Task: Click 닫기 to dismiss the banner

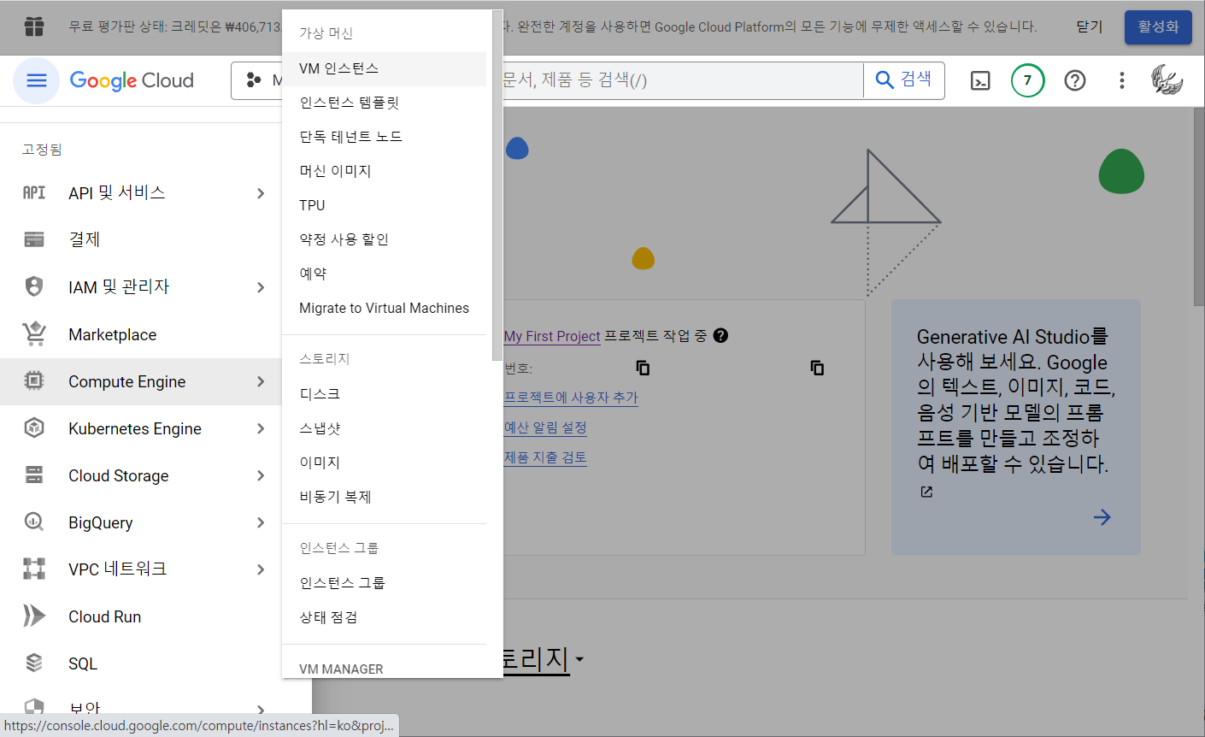Action: 1090,27
